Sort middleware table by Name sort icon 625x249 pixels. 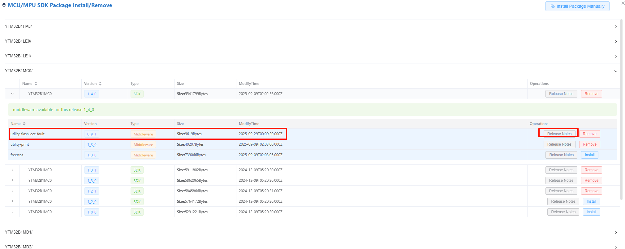point(24,124)
